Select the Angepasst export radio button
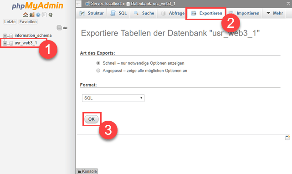This screenshot has height=174, width=292. click(98, 71)
